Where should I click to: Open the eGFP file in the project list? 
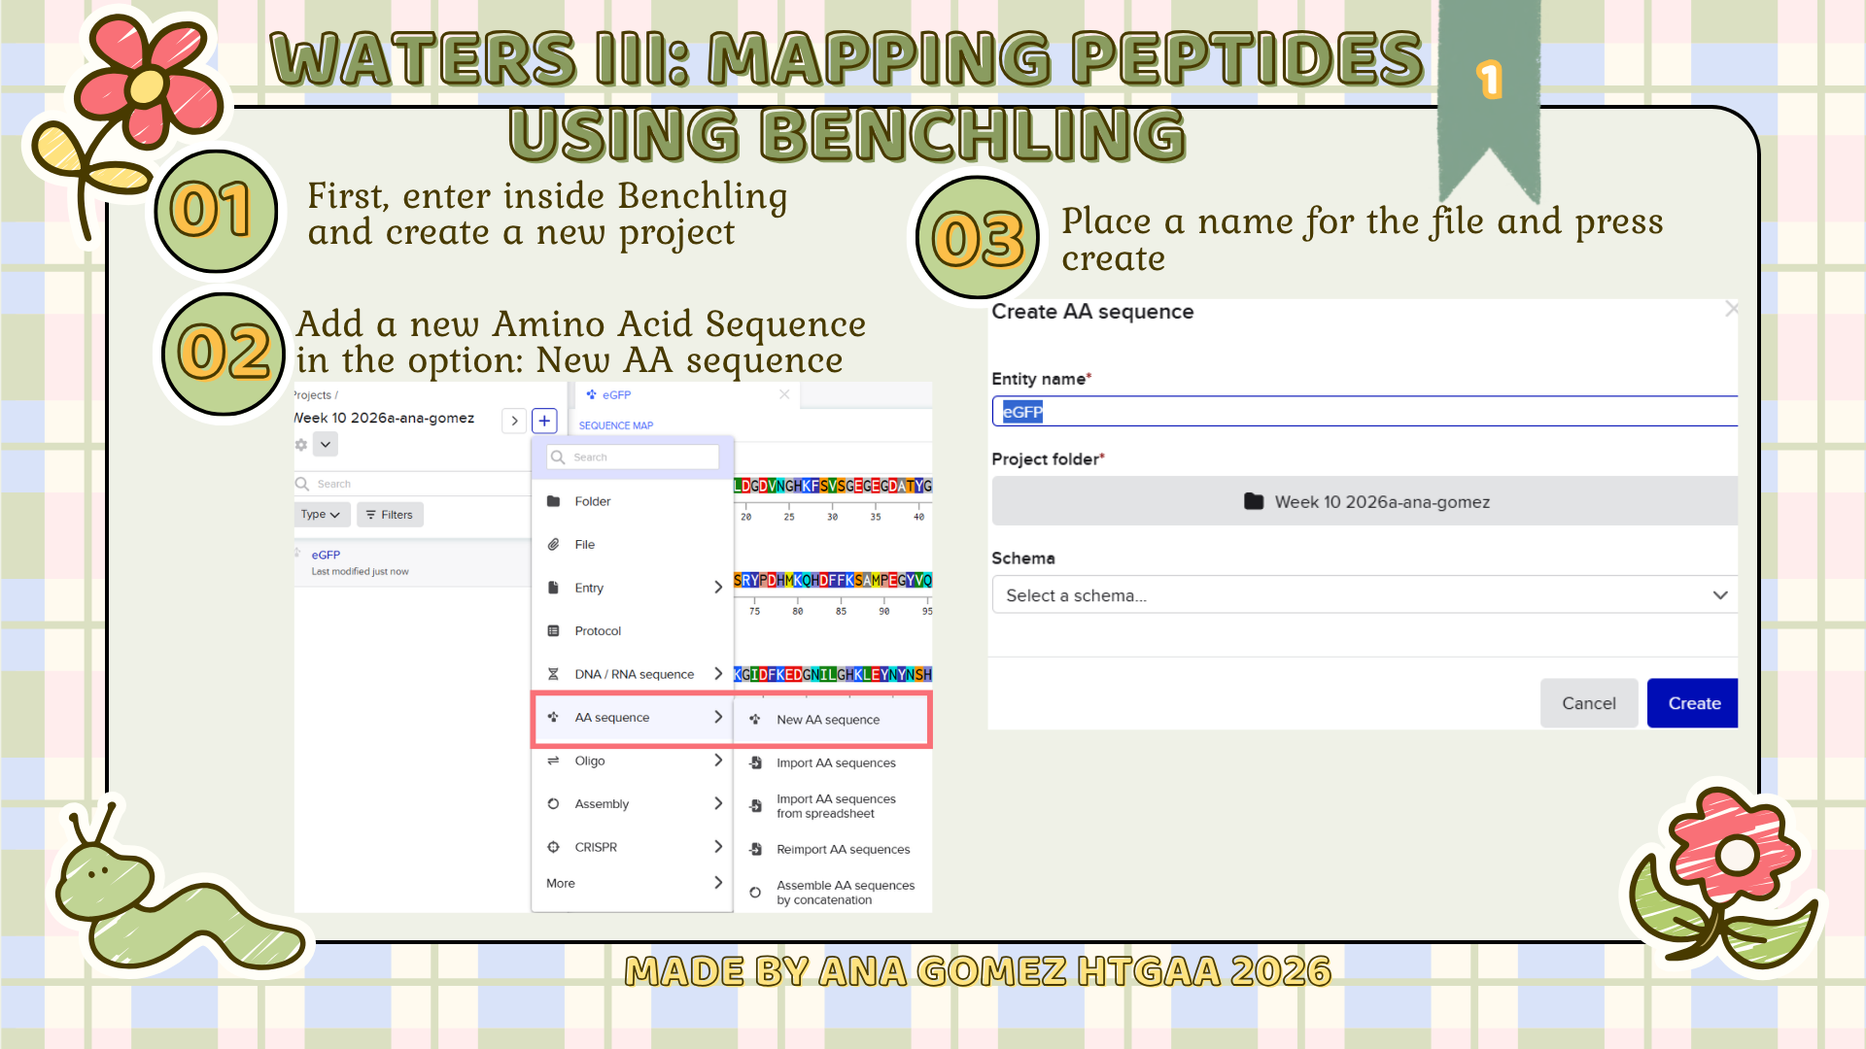click(326, 555)
